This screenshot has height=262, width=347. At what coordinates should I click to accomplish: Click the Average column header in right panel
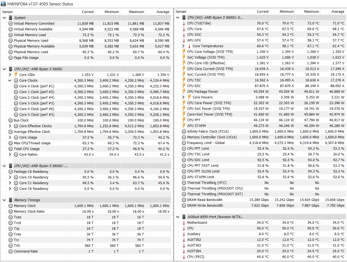click(333, 11)
